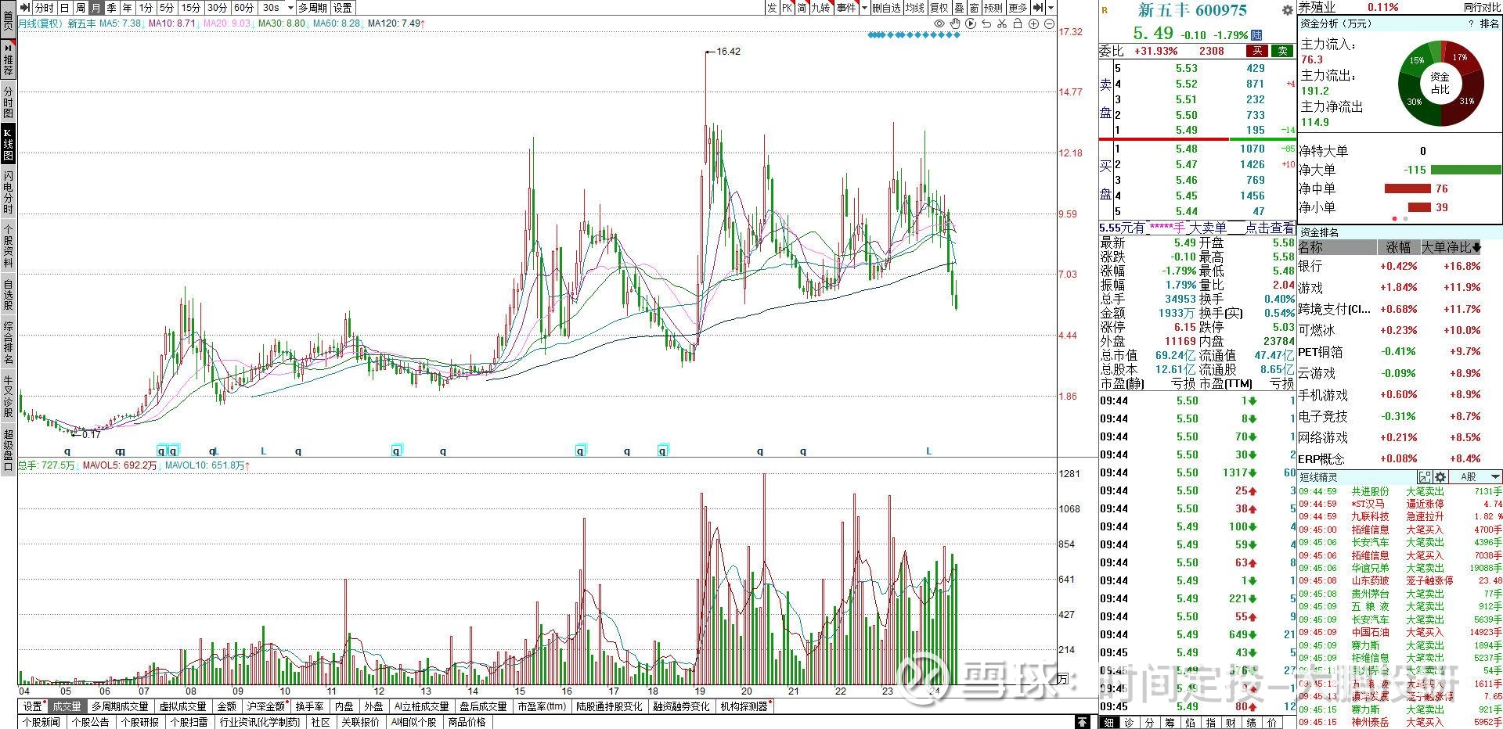The height and width of the screenshot is (729, 1503).
Task: Click the R mark beside 新五丰
Action: tap(1105, 10)
